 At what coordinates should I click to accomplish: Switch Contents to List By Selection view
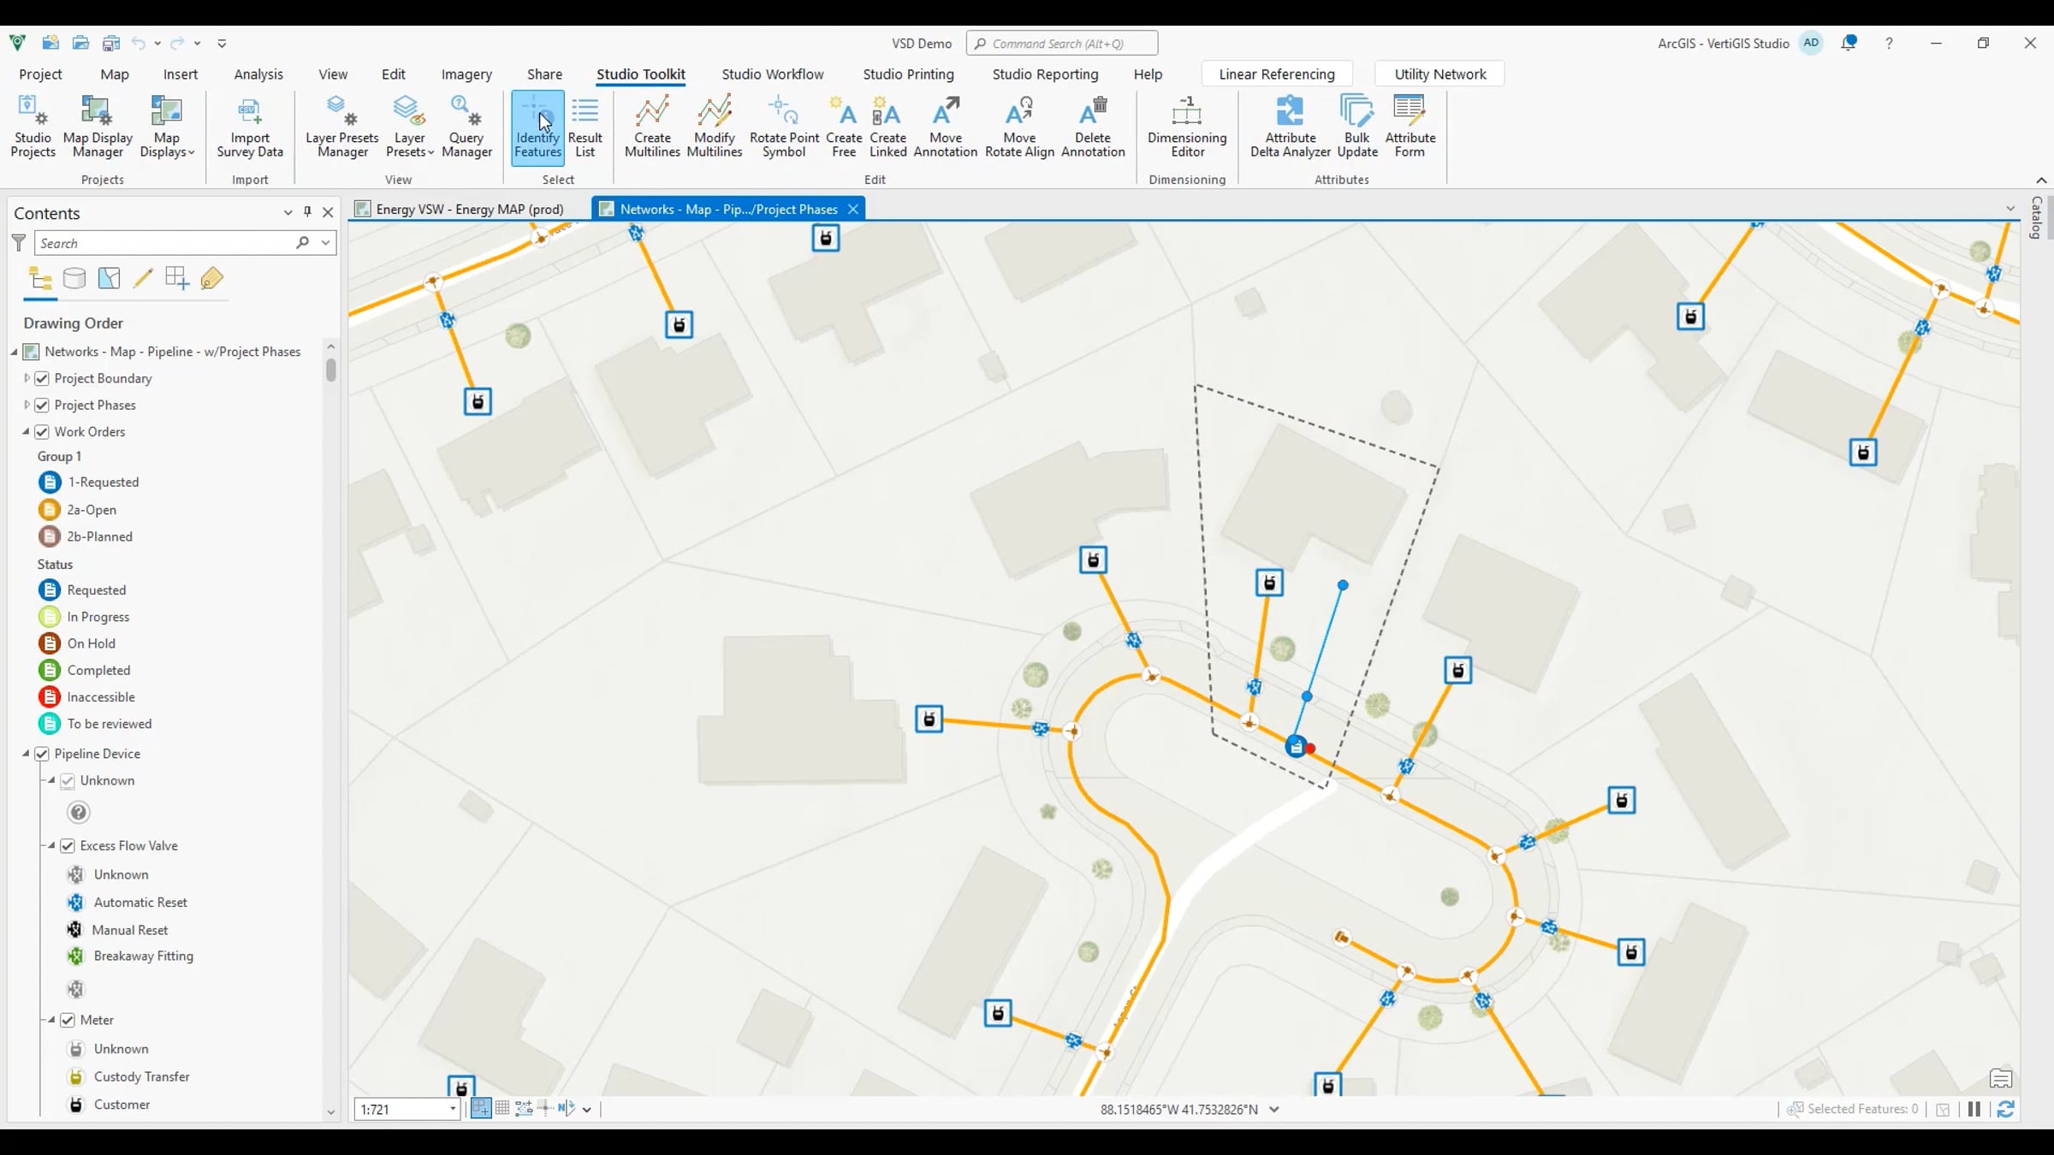[x=109, y=279]
